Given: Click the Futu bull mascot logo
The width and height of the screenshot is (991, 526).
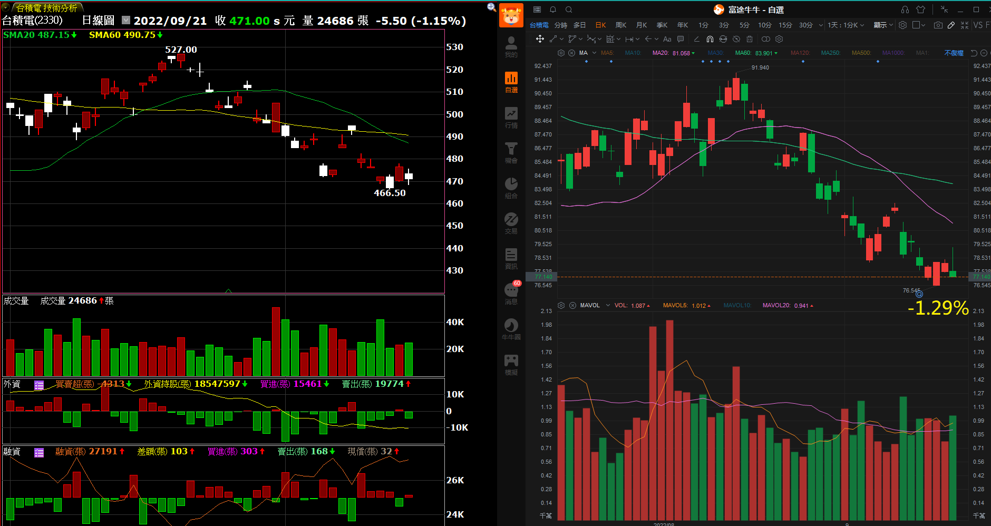Looking at the screenshot, I should 511,15.
